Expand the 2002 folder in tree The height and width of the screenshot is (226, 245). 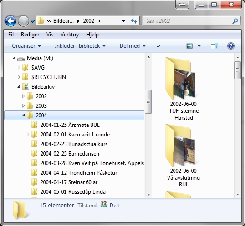(23, 96)
